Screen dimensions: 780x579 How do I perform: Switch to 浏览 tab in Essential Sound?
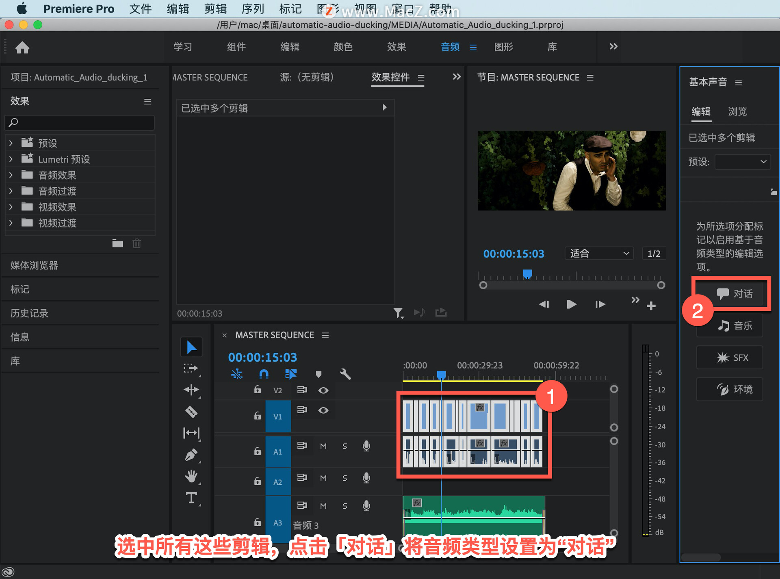point(737,111)
